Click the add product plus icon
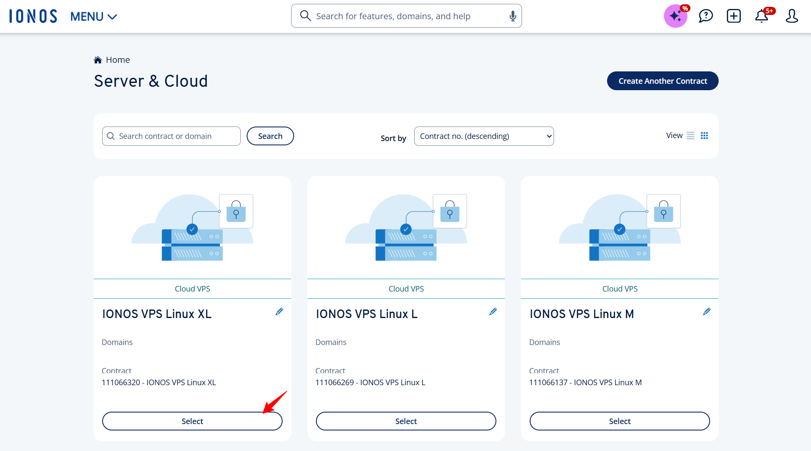This screenshot has width=811, height=451. pyautogui.click(x=734, y=16)
